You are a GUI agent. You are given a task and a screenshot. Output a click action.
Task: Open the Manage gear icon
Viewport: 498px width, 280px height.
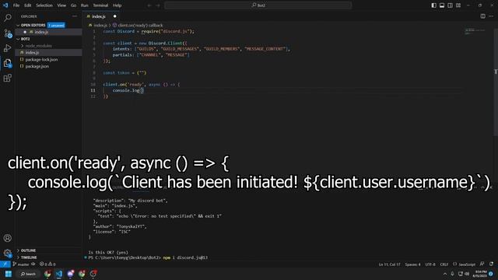8,253
